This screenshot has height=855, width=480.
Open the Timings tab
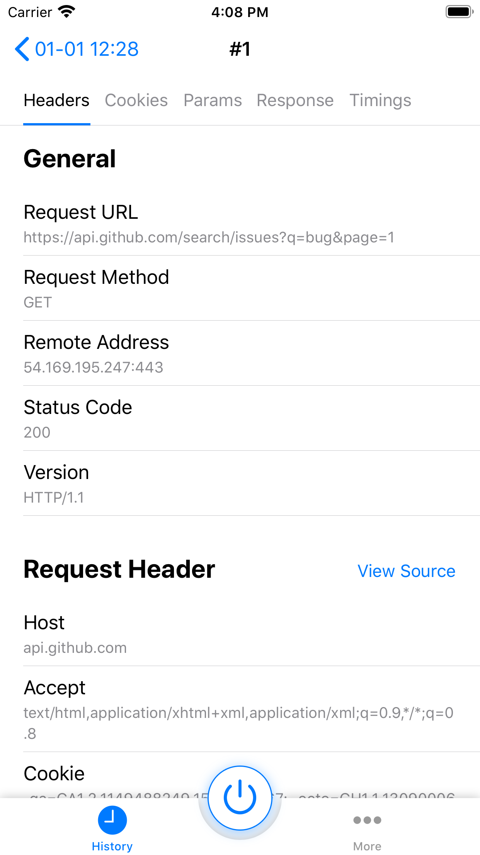coord(380,100)
